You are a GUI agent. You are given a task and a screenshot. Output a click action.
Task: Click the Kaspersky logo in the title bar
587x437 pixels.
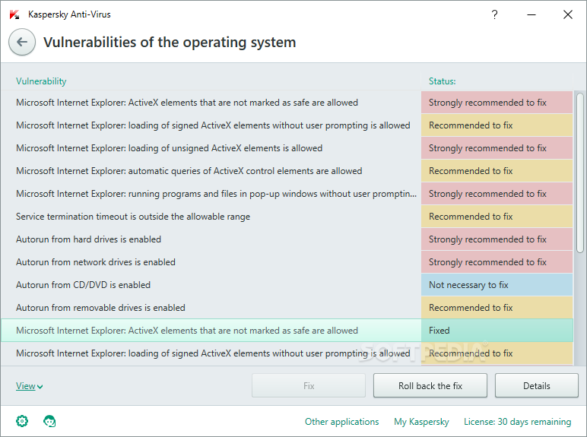(x=14, y=15)
